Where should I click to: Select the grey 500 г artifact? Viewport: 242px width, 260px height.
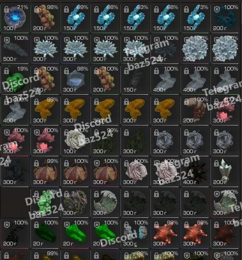tap(15, 49)
